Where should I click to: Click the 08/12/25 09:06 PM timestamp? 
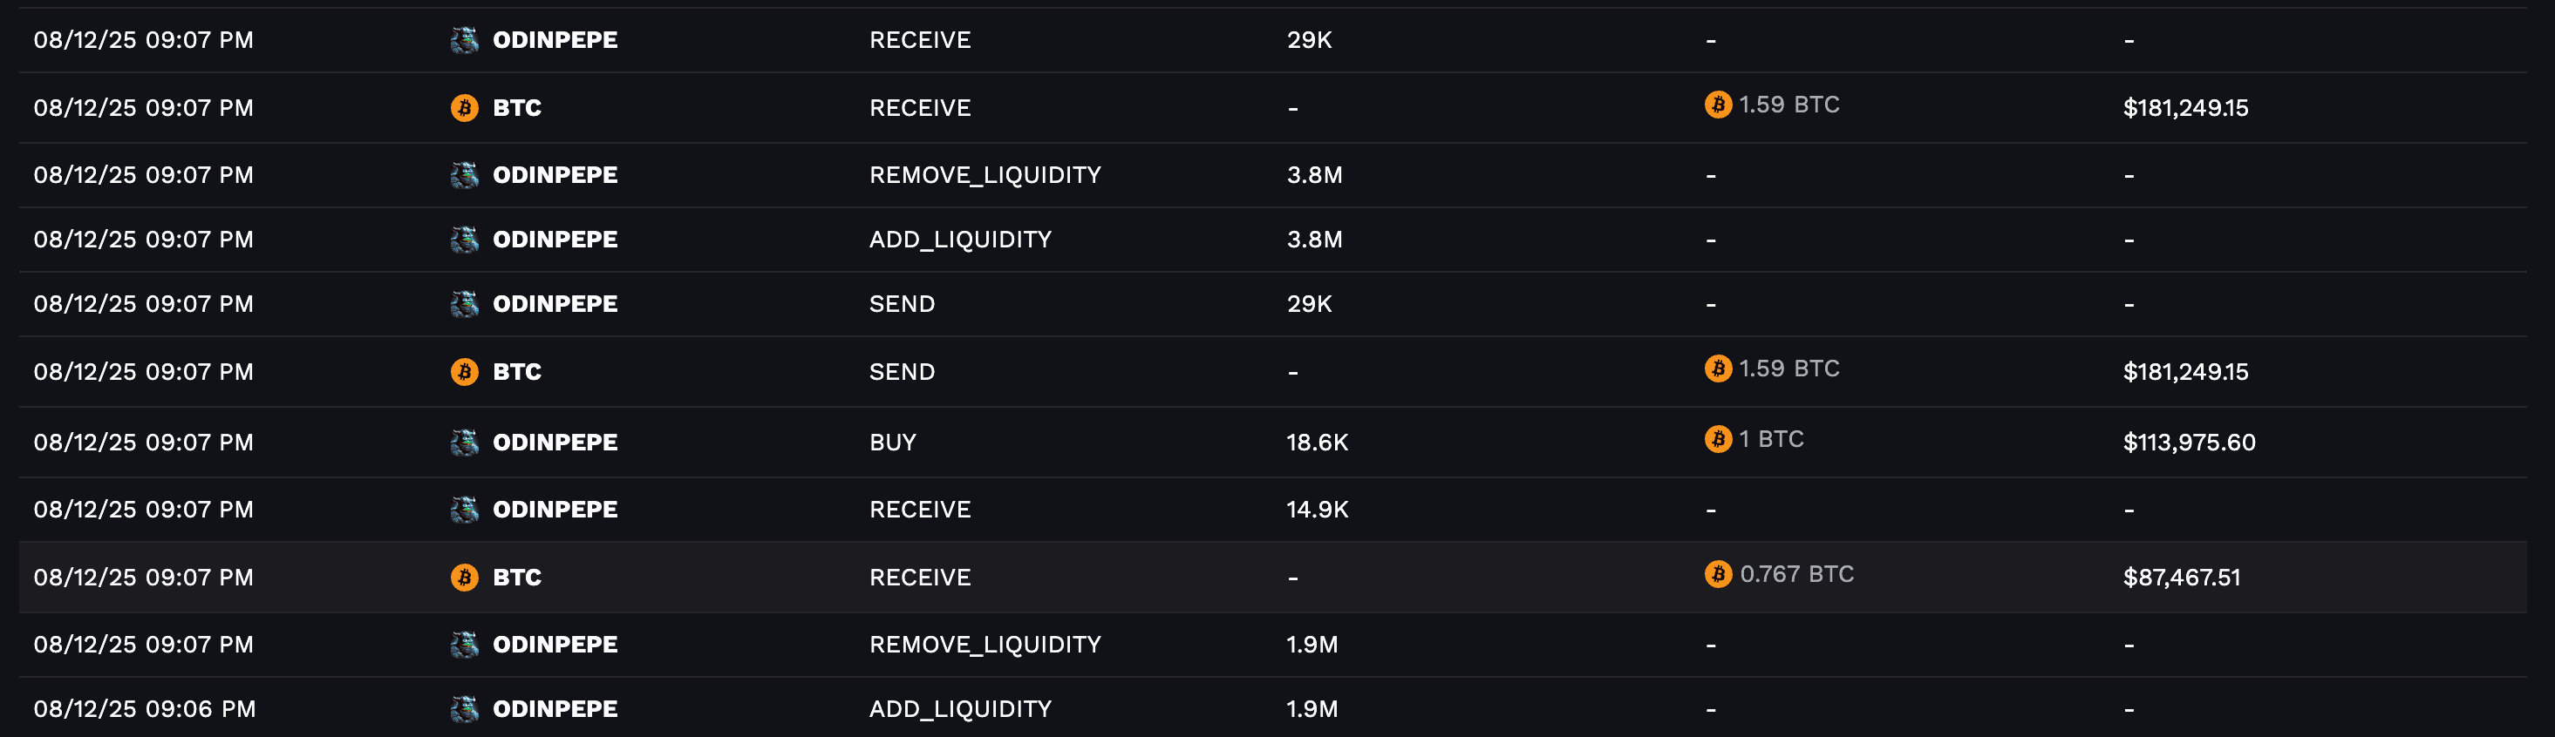(145, 708)
